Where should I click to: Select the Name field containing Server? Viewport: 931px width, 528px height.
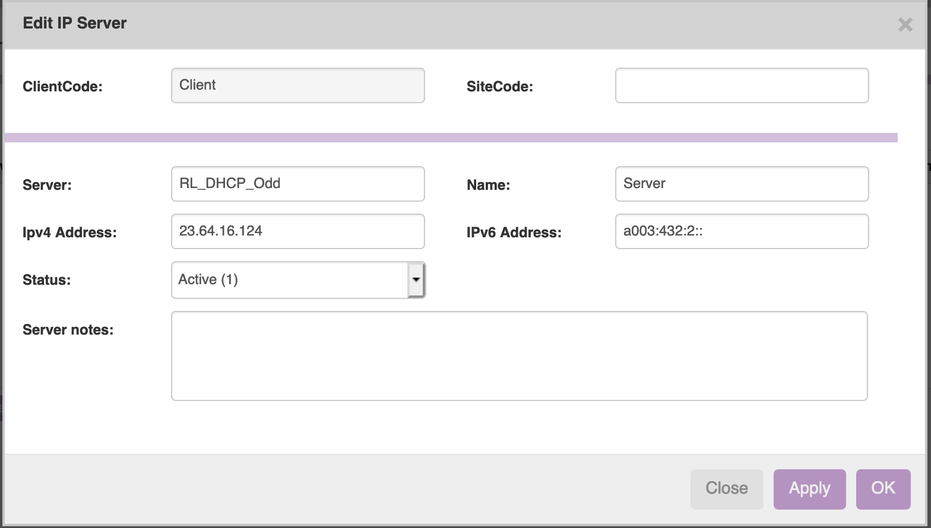742,184
